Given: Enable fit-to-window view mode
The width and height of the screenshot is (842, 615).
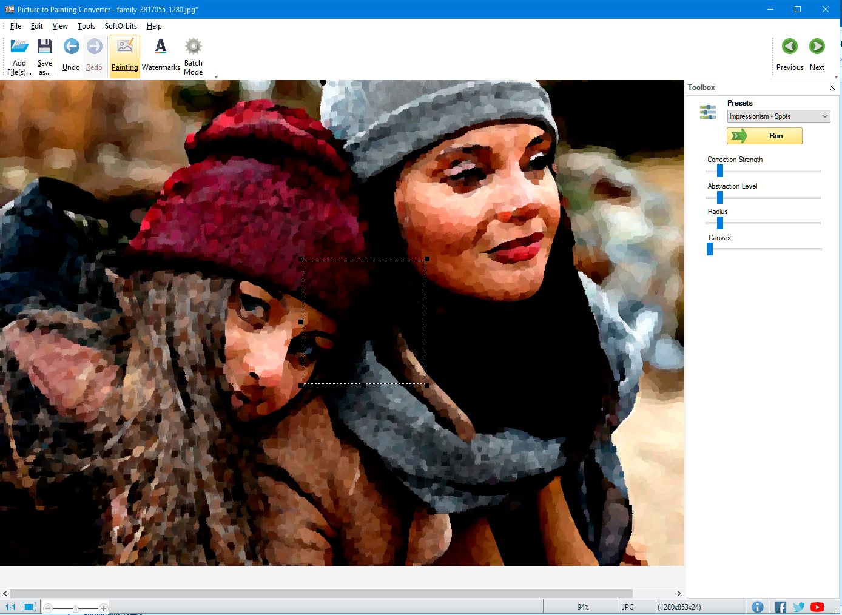Looking at the screenshot, I should (x=28, y=606).
